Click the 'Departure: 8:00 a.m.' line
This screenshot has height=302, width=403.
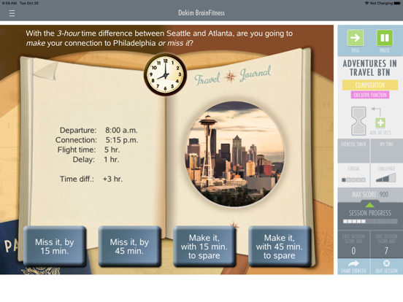click(x=99, y=130)
